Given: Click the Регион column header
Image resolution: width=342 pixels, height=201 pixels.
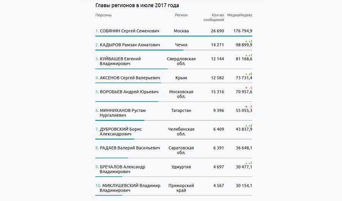Looking at the screenshot, I should (181, 15).
